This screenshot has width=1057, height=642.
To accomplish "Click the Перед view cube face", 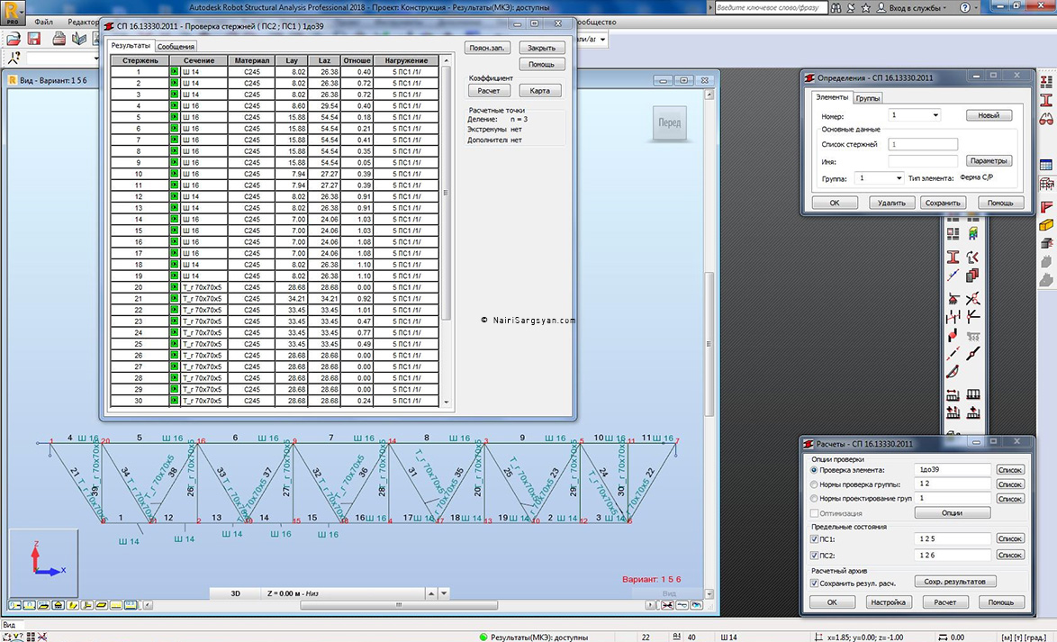I will tap(669, 122).
